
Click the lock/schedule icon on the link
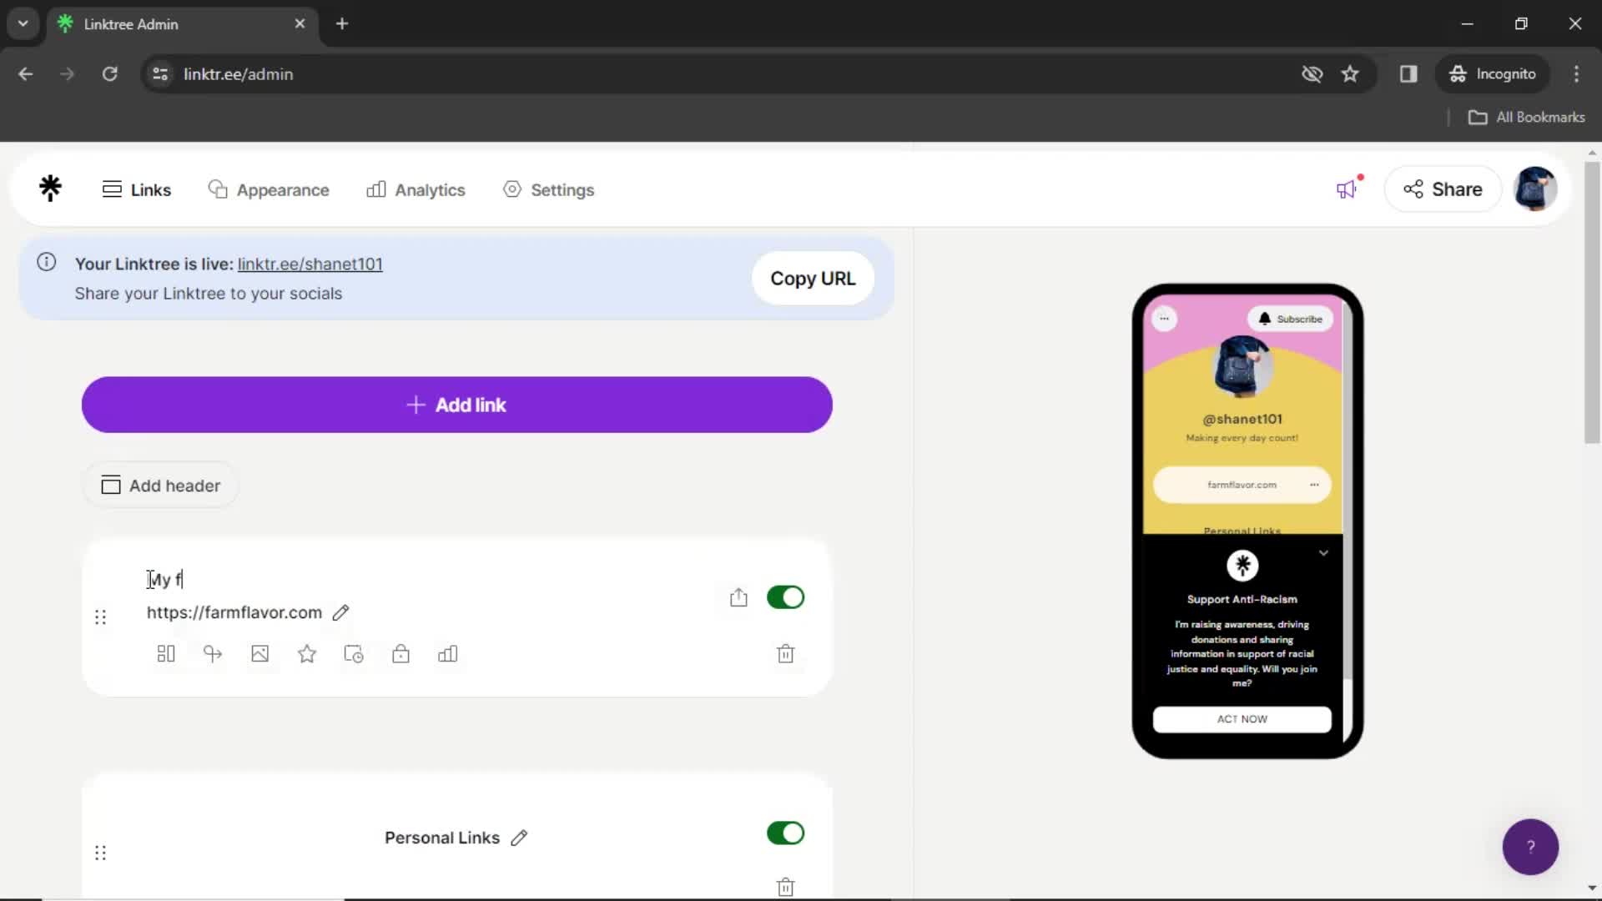tap(400, 655)
